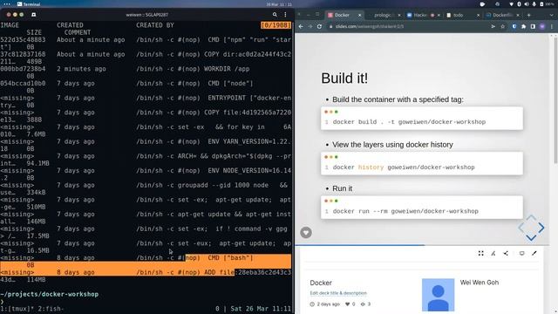This screenshot has height=314, width=558.
Task: Click the share deck icon
Action: (506, 253)
